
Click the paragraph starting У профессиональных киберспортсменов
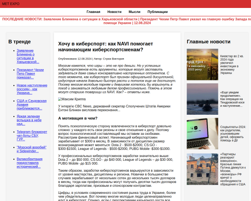115,160
